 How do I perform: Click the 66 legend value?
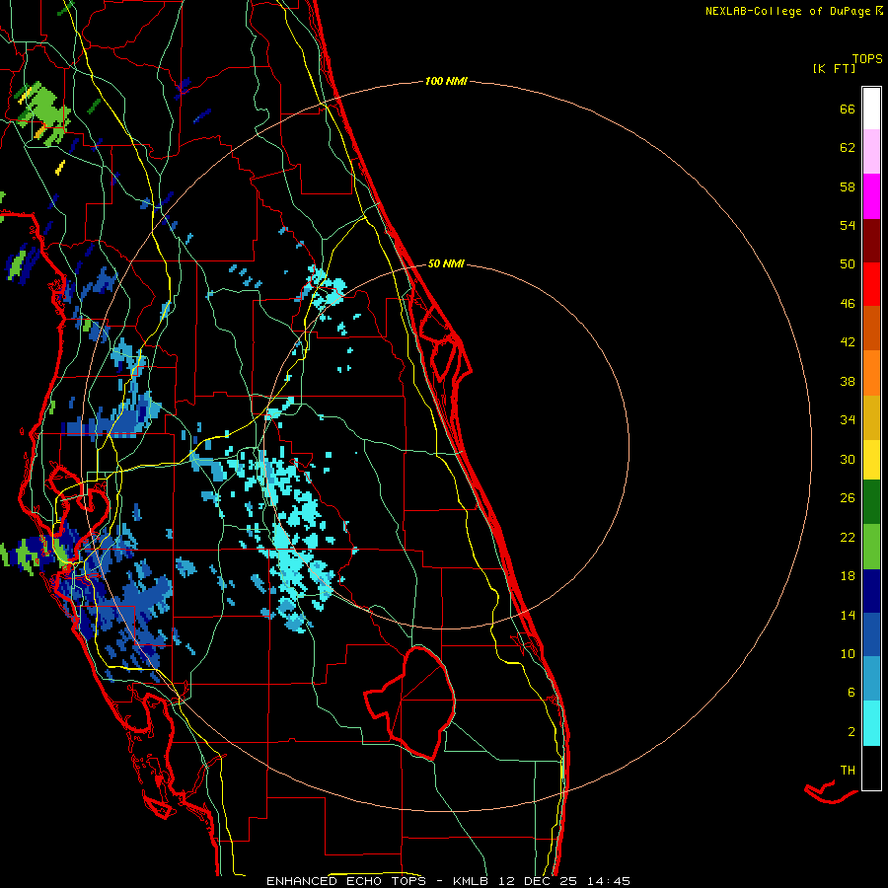point(848,109)
